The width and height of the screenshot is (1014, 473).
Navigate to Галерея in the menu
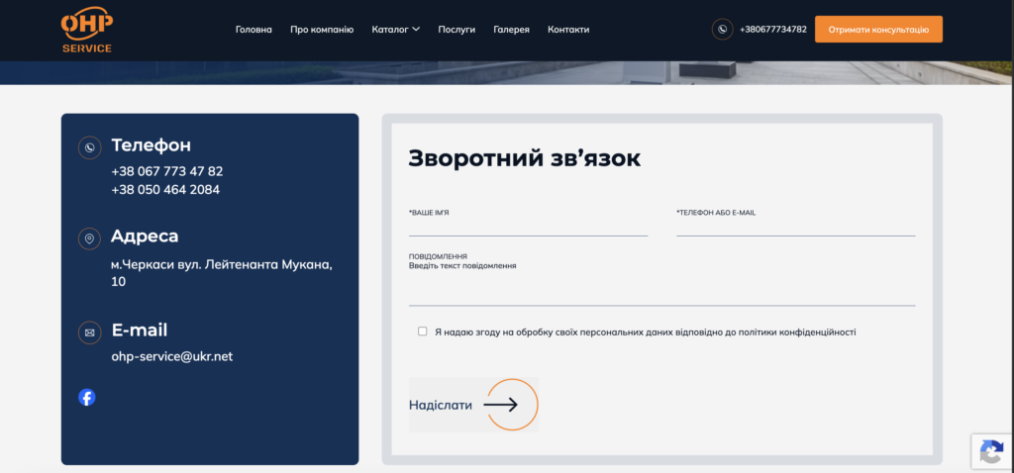pyautogui.click(x=512, y=29)
